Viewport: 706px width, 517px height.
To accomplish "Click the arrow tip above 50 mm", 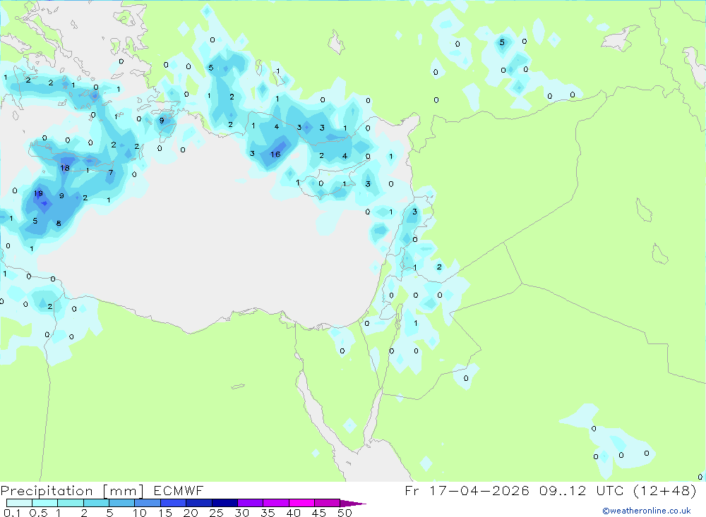I will pyautogui.click(x=353, y=503).
